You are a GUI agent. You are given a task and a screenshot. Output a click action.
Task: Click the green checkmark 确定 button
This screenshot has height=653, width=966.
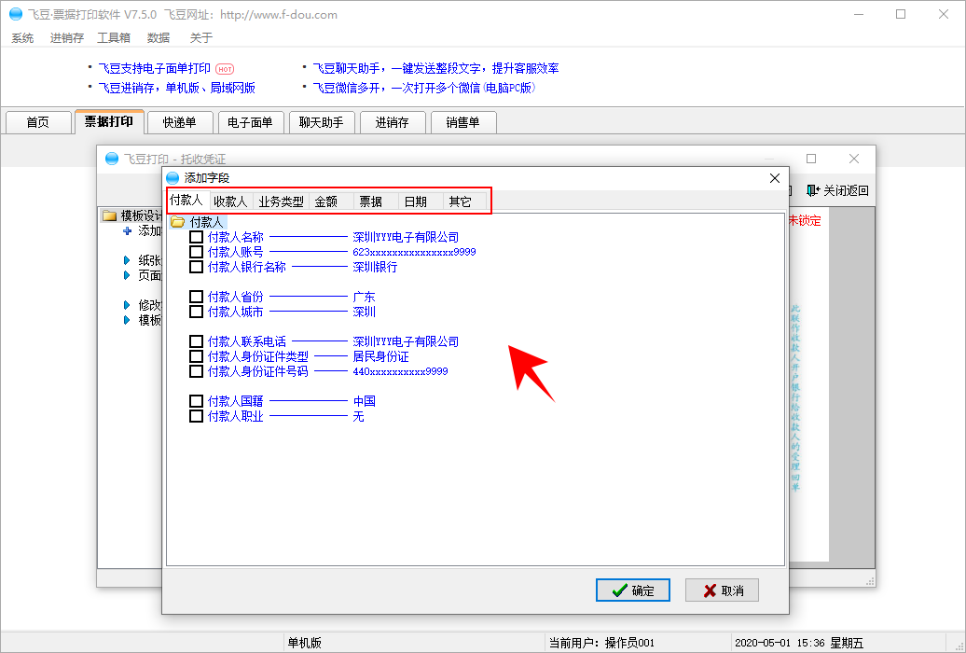(x=633, y=590)
